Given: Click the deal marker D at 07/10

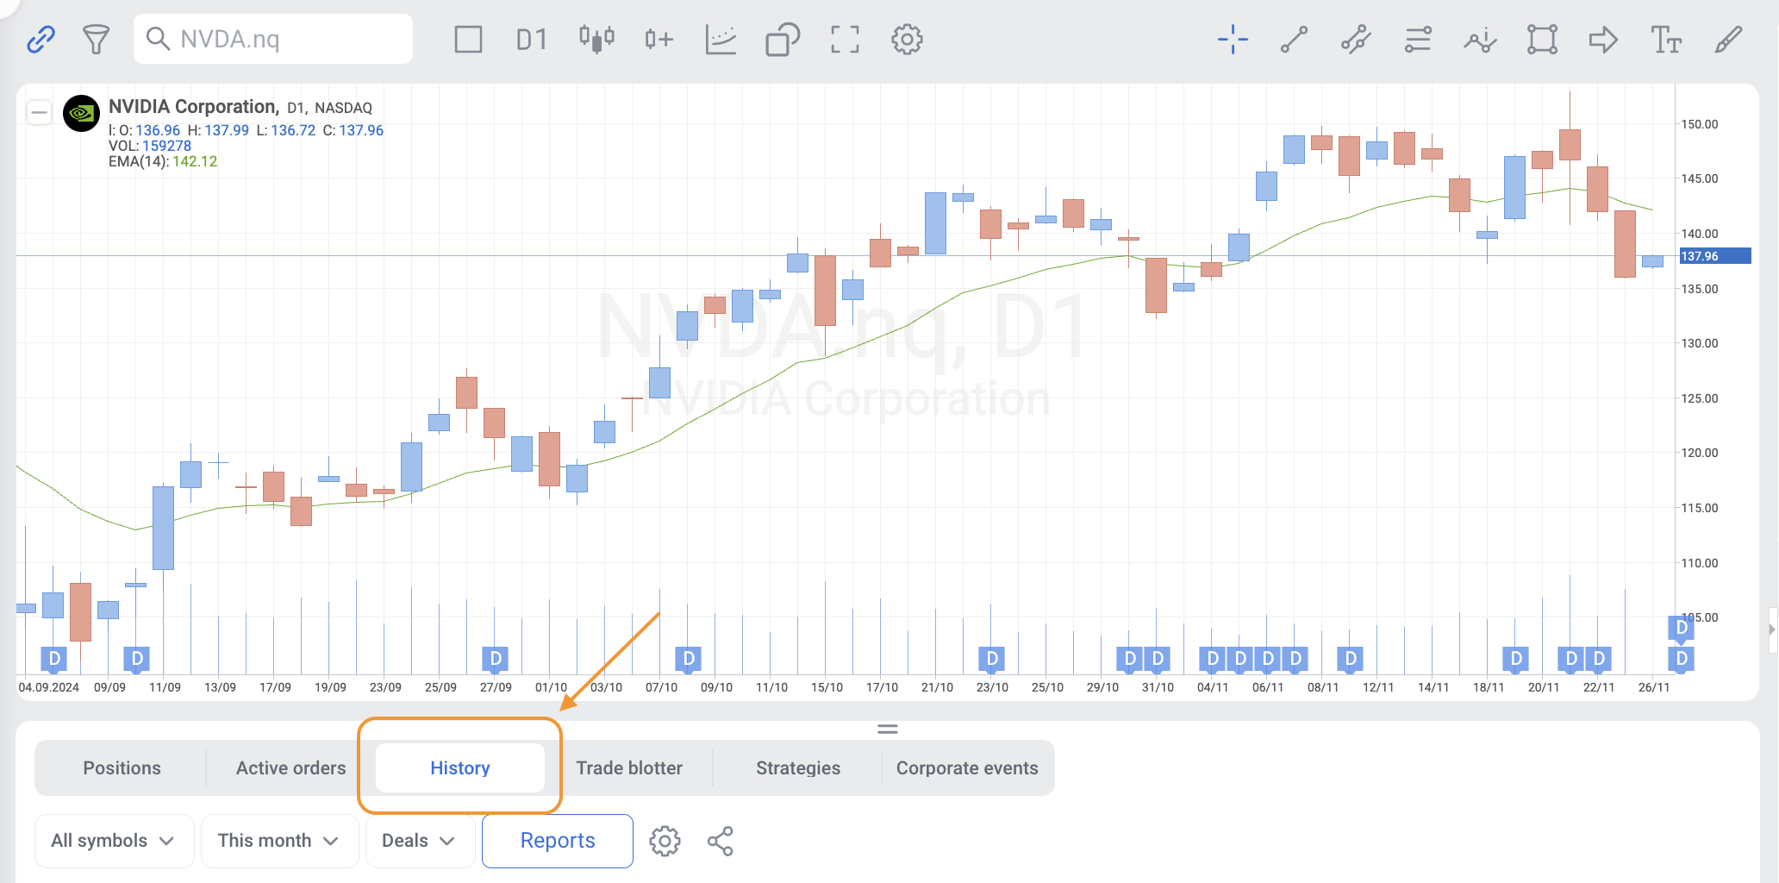Looking at the screenshot, I should click(689, 660).
